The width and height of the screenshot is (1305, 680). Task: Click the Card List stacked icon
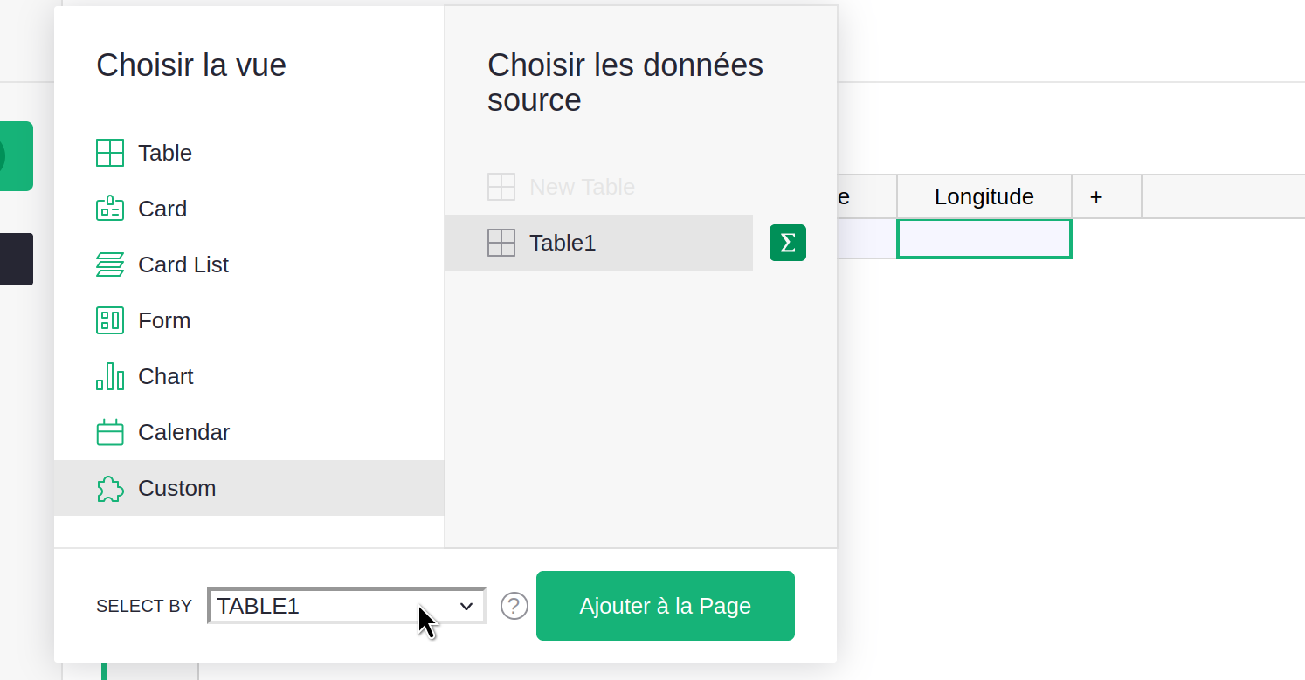(x=110, y=264)
